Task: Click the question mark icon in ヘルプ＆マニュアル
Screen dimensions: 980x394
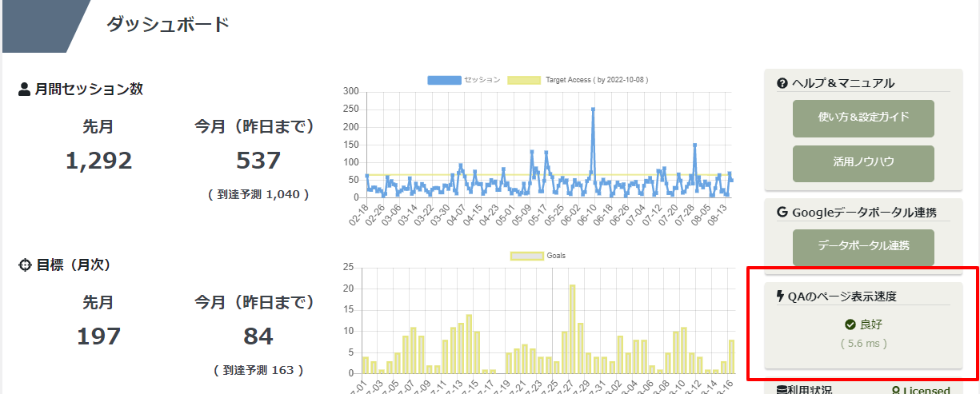Action: [782, 83]
